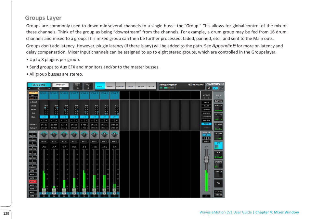
Task: Open the Link 1 dropdown arrow
Action: (37, 98)
